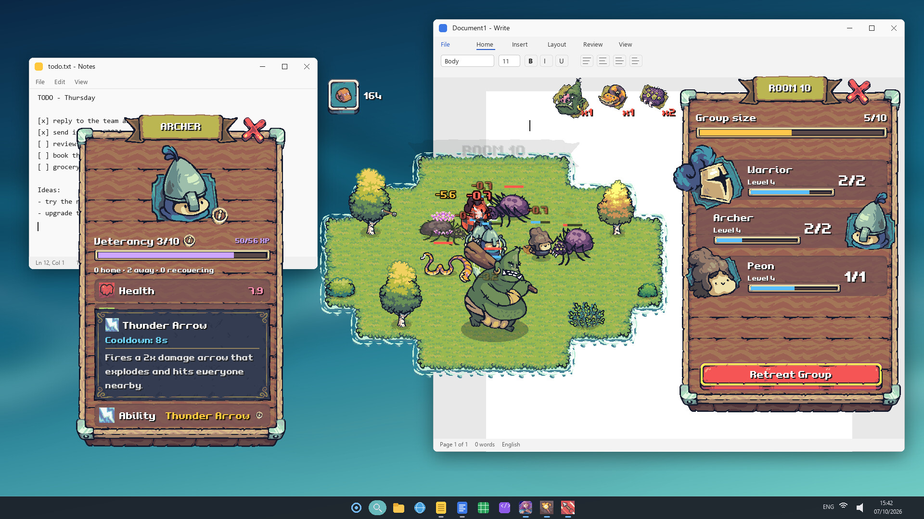Screen dimensions: 924x519
Task: Open the taskbar search icon
Action: click(377, 507)
